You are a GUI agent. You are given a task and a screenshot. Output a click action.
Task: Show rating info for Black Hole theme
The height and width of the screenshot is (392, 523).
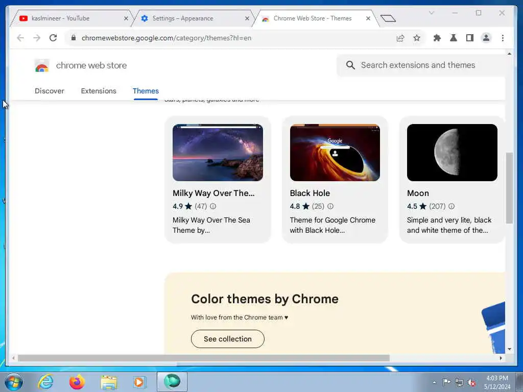pyautogui.click(x=330, y=206)
